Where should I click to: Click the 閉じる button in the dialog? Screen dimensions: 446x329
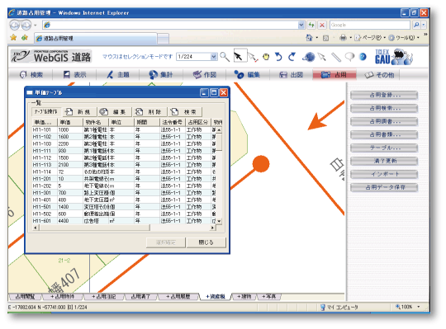(x=206, y=242)
